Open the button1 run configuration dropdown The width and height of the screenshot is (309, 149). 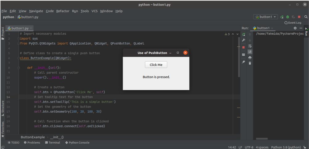pos(265,17)
